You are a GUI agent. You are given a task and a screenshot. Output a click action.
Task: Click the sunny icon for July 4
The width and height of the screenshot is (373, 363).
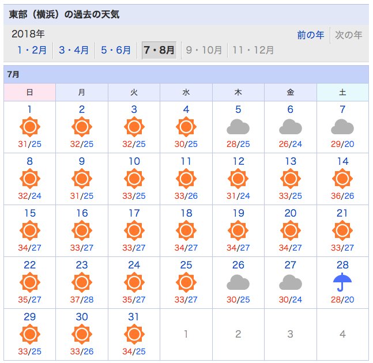(186, 127)
